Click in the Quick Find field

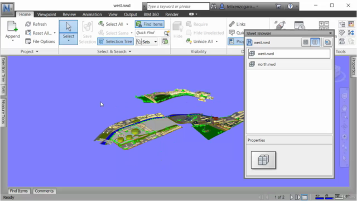[x=149, y=33]
